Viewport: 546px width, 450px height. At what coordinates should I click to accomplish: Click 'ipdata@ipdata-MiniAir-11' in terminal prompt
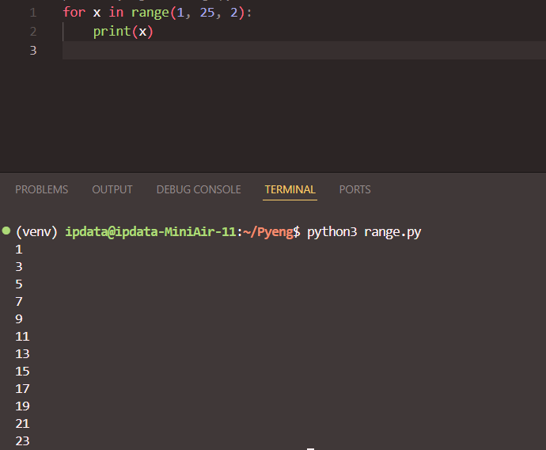[x=151, y=232]
